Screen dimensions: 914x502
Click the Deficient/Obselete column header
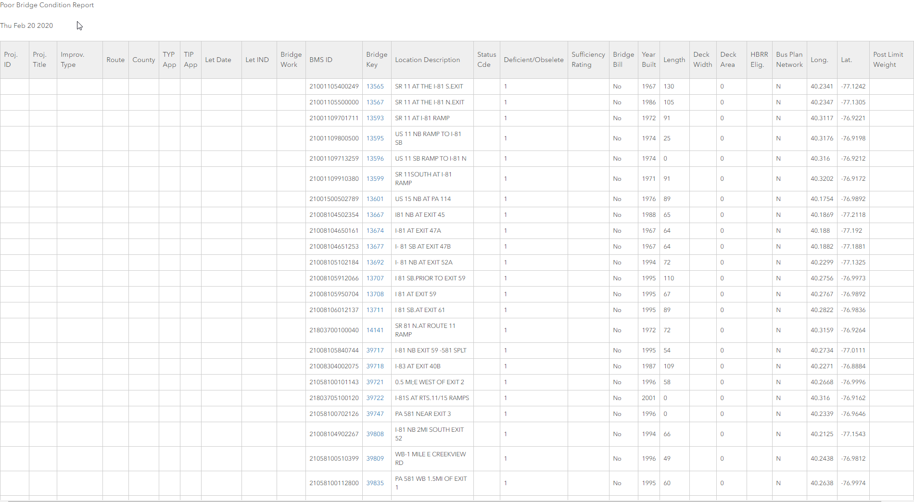(533, 60)
